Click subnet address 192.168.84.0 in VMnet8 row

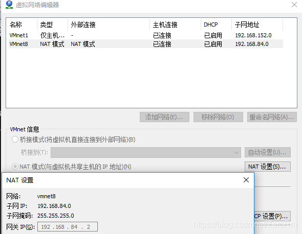[252, 44]
